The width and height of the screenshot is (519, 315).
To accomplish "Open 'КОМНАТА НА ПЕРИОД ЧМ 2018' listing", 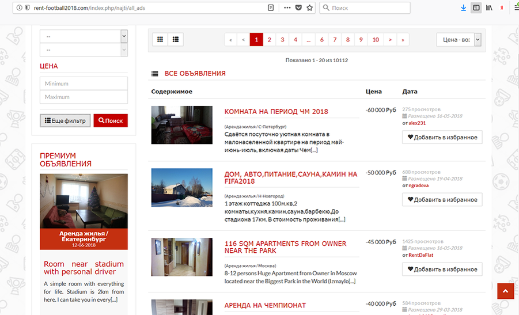I will pyautogui.click(x=276, y=112).
